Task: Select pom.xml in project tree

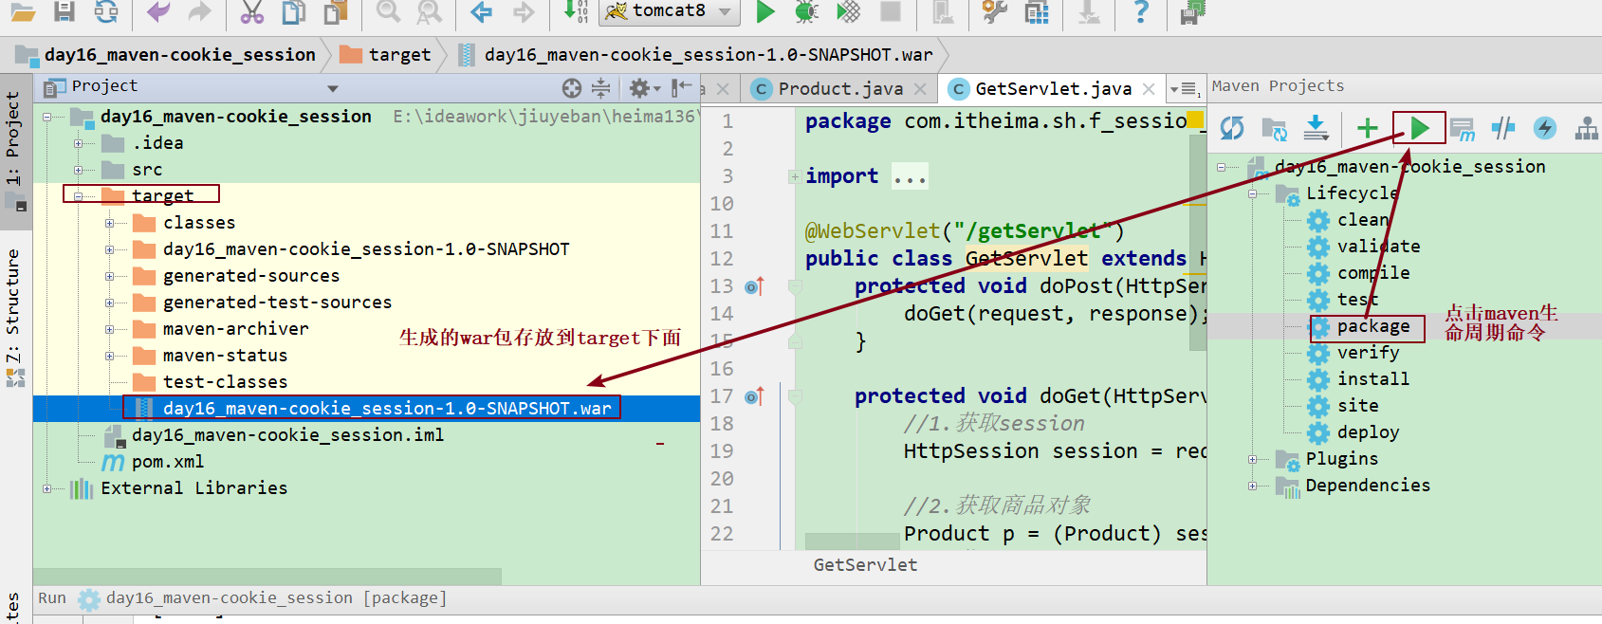Action: (168, 462)
